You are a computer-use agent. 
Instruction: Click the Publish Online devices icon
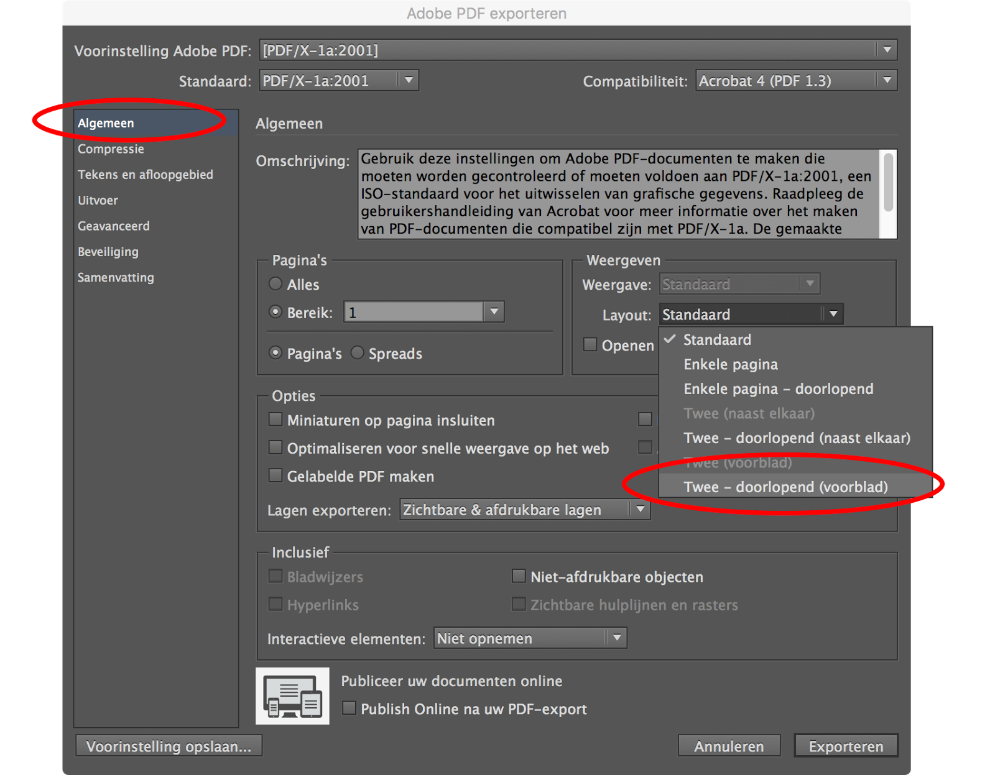pos(292,696)
